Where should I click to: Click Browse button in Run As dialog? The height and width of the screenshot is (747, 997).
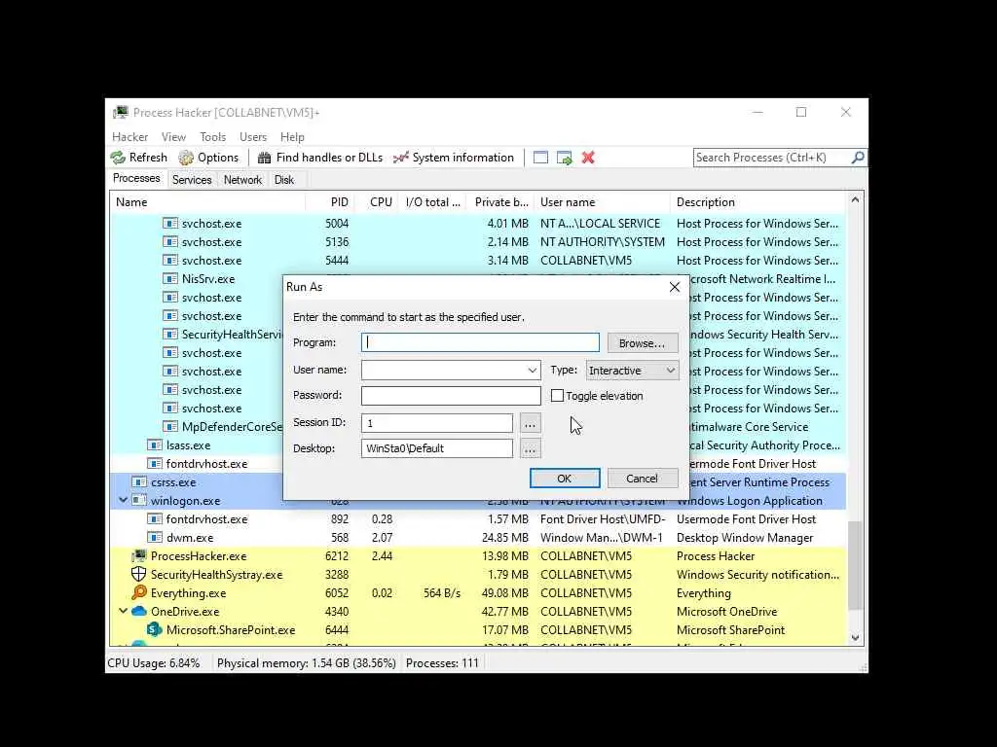point(643,343)
